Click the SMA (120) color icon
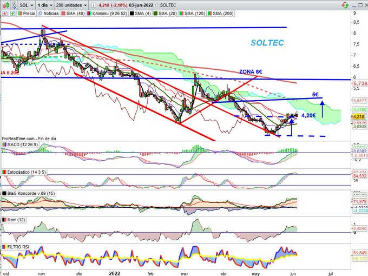368x276 pixels. (181, 14)
